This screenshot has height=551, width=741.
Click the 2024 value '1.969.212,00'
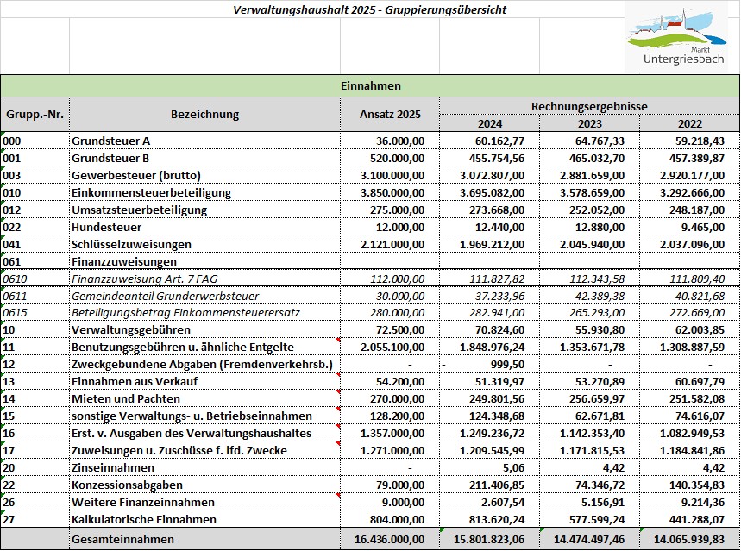pyautogui.click(x=493, y=244)
